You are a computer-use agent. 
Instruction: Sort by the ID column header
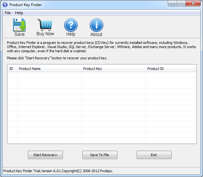point(12,69)
